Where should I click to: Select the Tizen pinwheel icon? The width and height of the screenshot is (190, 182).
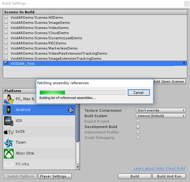coord(8,143)
